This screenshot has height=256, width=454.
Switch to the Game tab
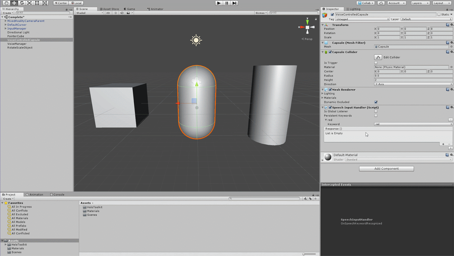click(129, 9)
